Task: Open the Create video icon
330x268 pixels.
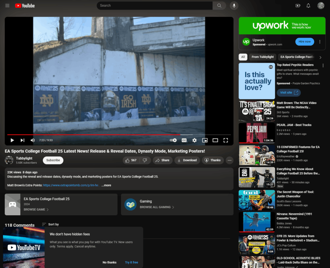Action: click(298, 5)
